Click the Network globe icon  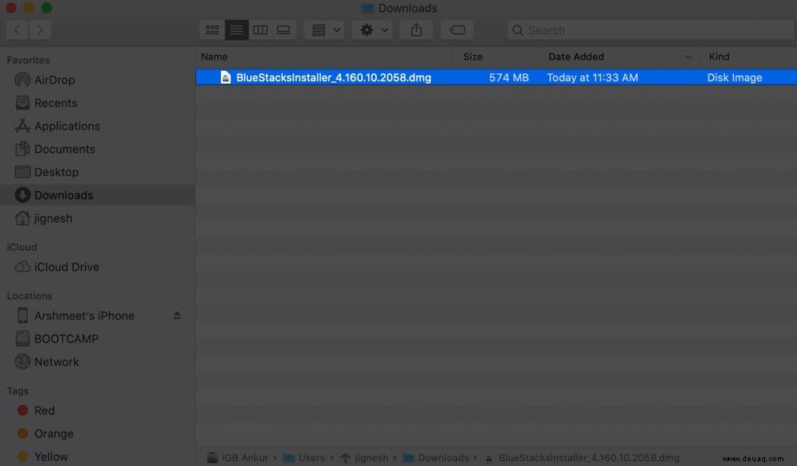[22, 362]
